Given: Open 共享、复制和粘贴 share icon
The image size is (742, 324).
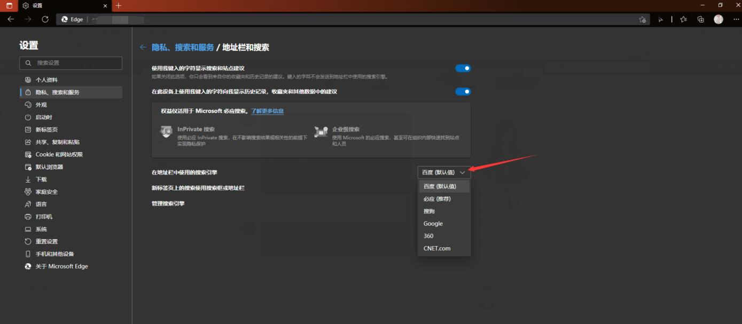Looking at the screenshot, I should 28,142.
